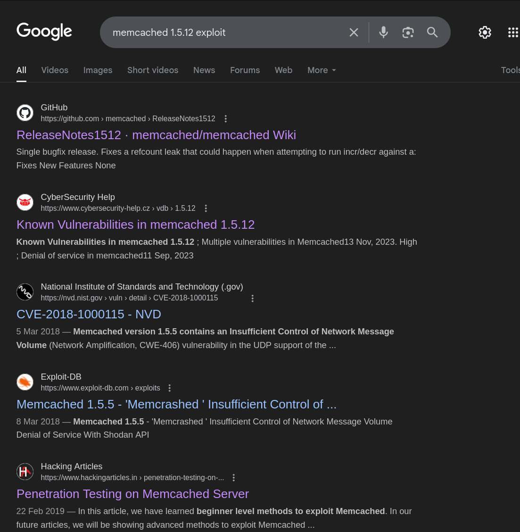520x532 pixels.
Task: Open Penetration Testing on Memcached Server
Action: tap(132, 494)
